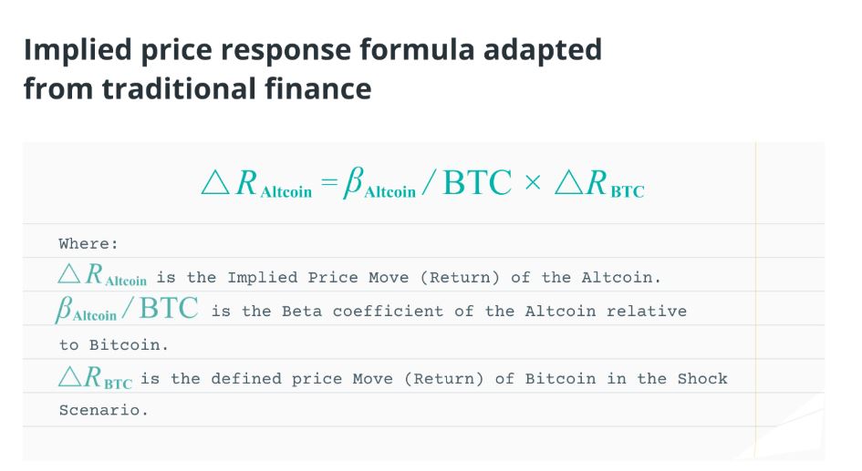Click the delta R BTC term ending the main formula

(x=599, y=183)
